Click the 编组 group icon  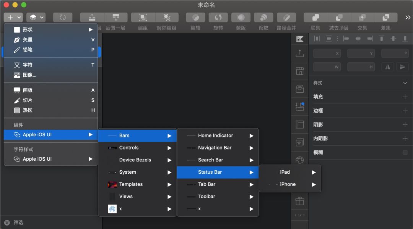point(143,17)
